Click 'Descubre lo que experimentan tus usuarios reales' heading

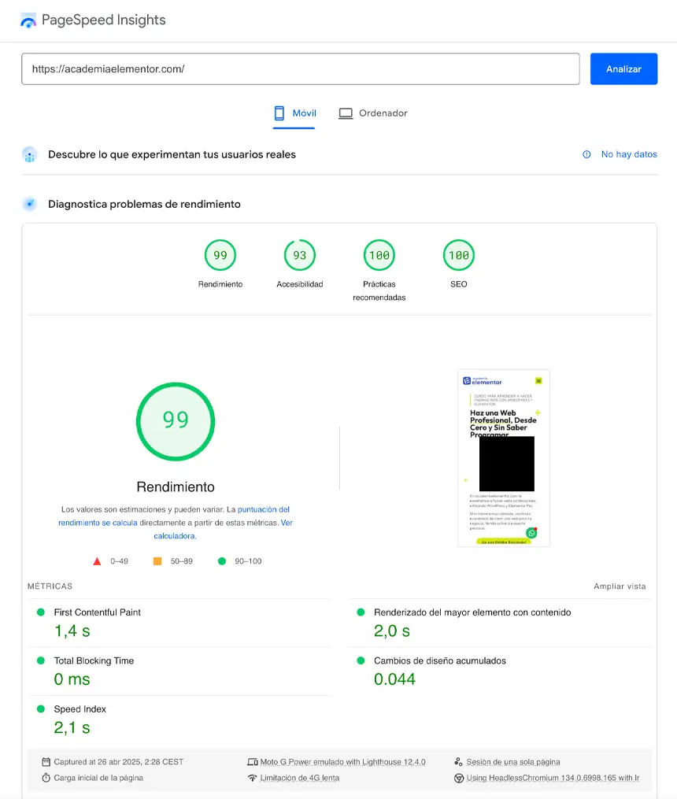[x=172, y=154]
